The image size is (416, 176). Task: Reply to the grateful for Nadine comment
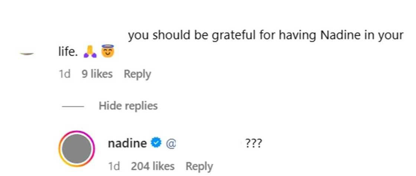coord(137,74)
